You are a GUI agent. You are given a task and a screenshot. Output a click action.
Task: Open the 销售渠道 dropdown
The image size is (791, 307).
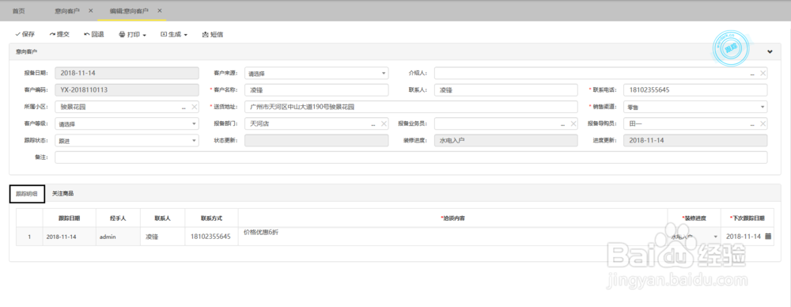coord(695,107)
